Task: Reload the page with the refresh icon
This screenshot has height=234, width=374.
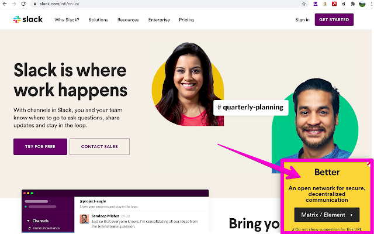Action: tap(23, 4)
